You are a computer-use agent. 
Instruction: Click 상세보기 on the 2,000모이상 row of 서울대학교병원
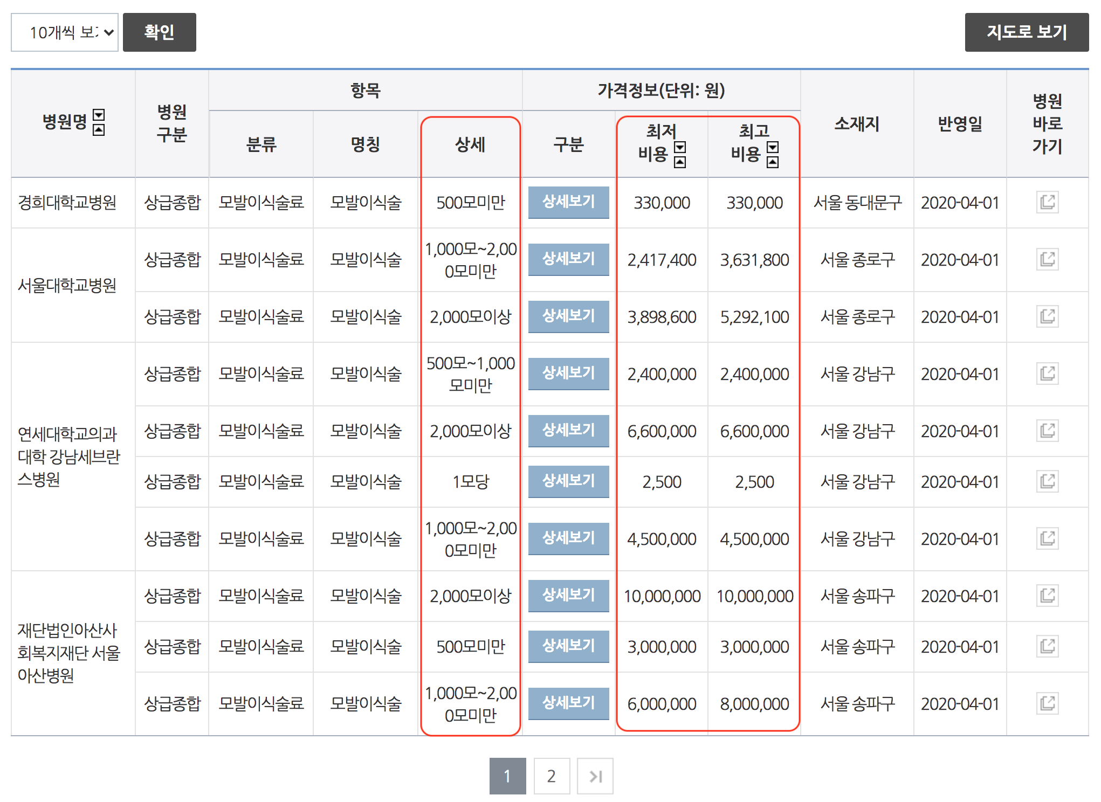pos(569,317)
